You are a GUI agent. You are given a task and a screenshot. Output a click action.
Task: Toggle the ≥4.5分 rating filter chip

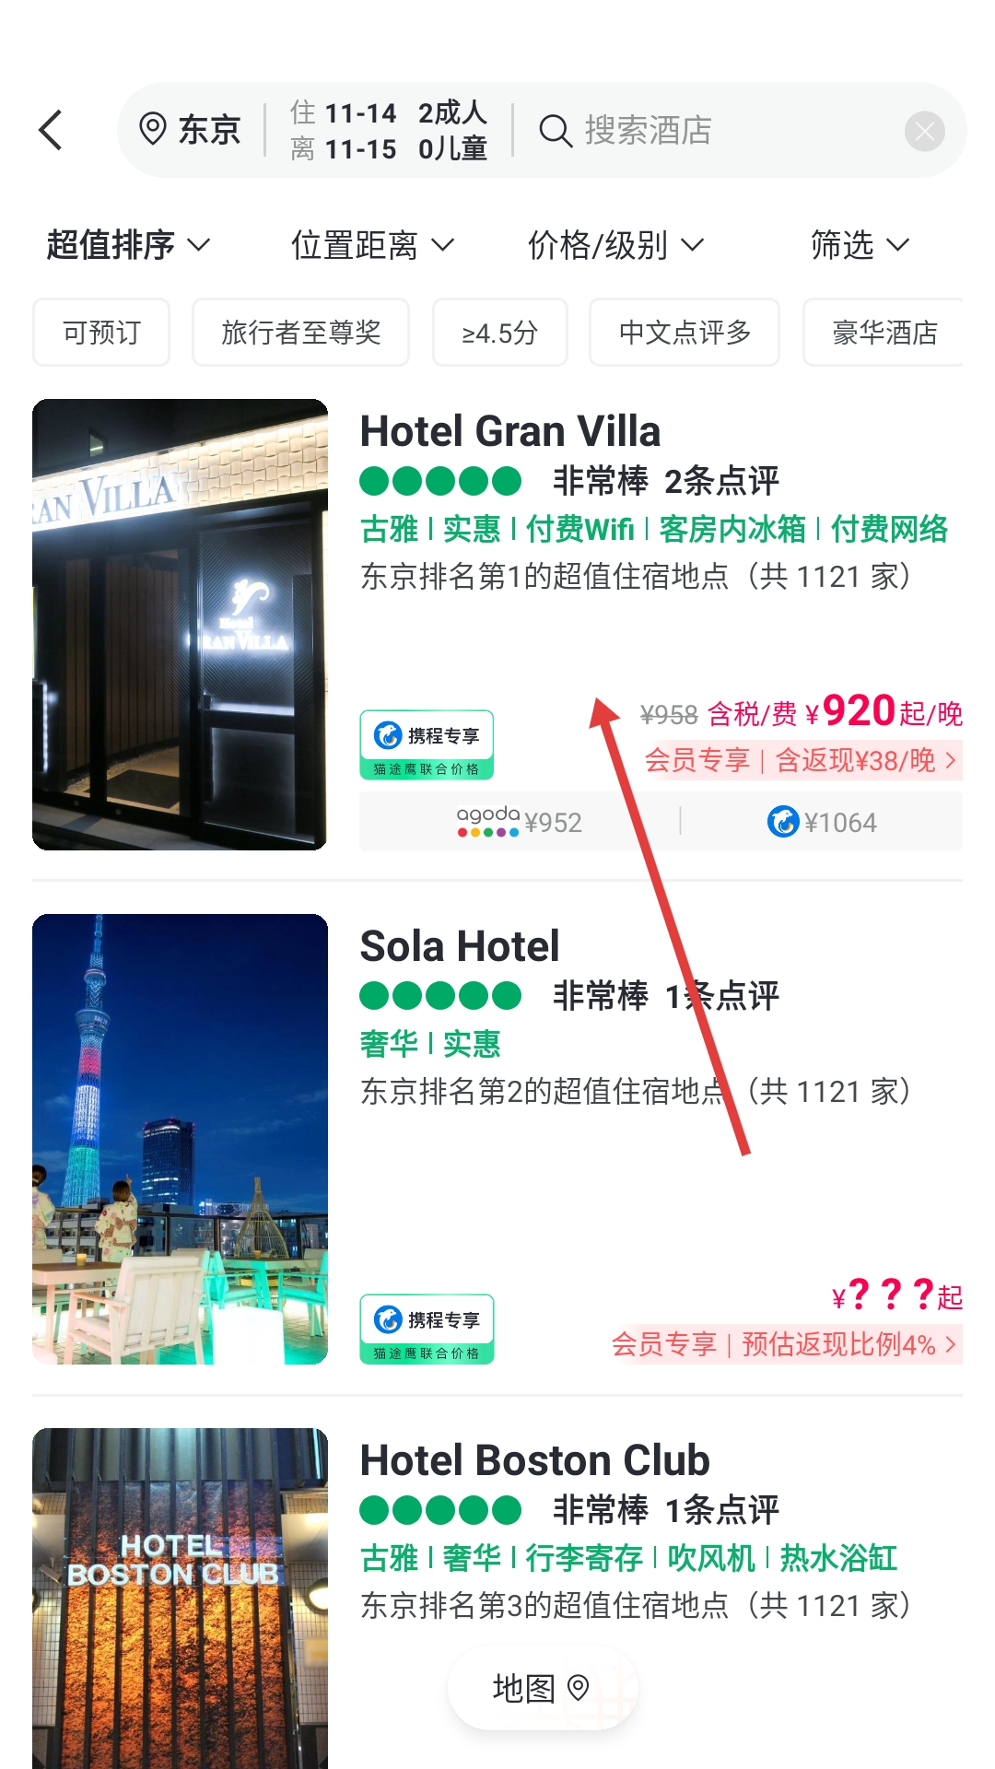pos(500,333)
